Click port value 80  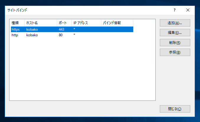(61, 35)
